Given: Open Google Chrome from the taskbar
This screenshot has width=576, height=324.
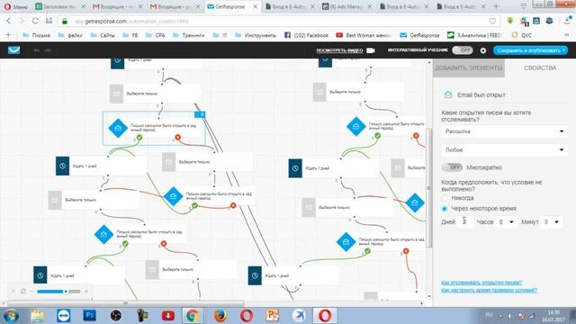Looking at the screenshot, I should pos(192,316).
